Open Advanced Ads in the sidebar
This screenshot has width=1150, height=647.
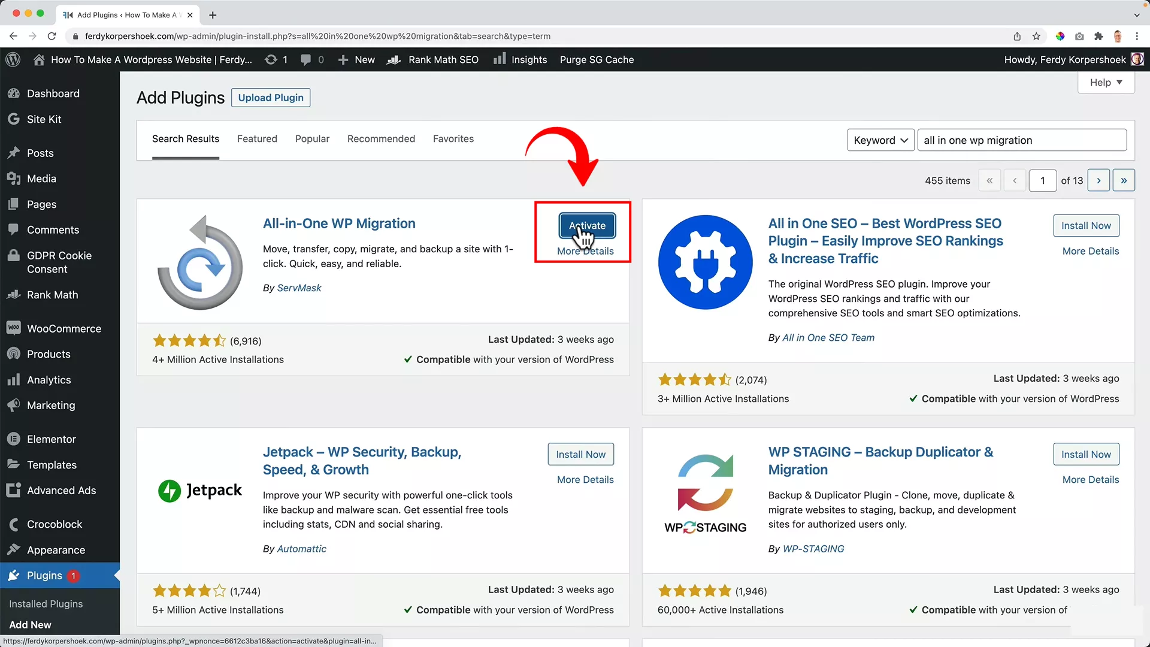61,491
